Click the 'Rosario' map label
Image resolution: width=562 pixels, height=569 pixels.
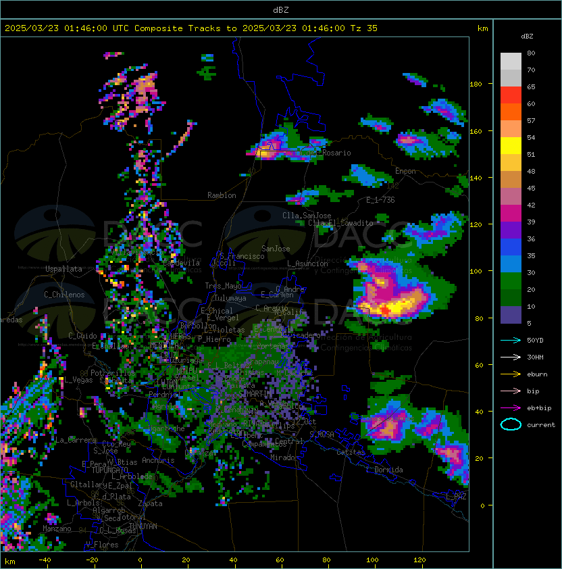pyautogui.click(x=336, y=153)
